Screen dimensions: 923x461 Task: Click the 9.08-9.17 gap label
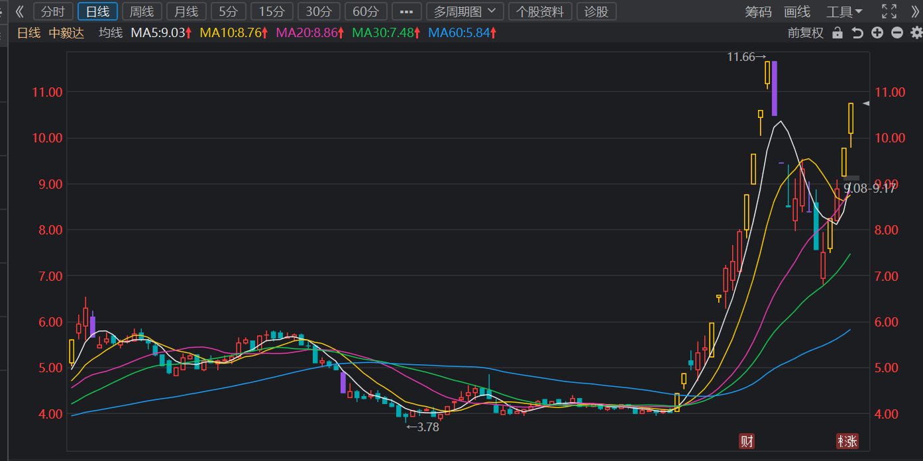(x=869, y=188)
